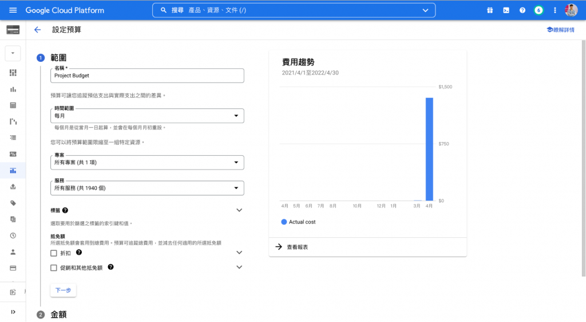Click help icon next to 標籤

pos(65,210)
